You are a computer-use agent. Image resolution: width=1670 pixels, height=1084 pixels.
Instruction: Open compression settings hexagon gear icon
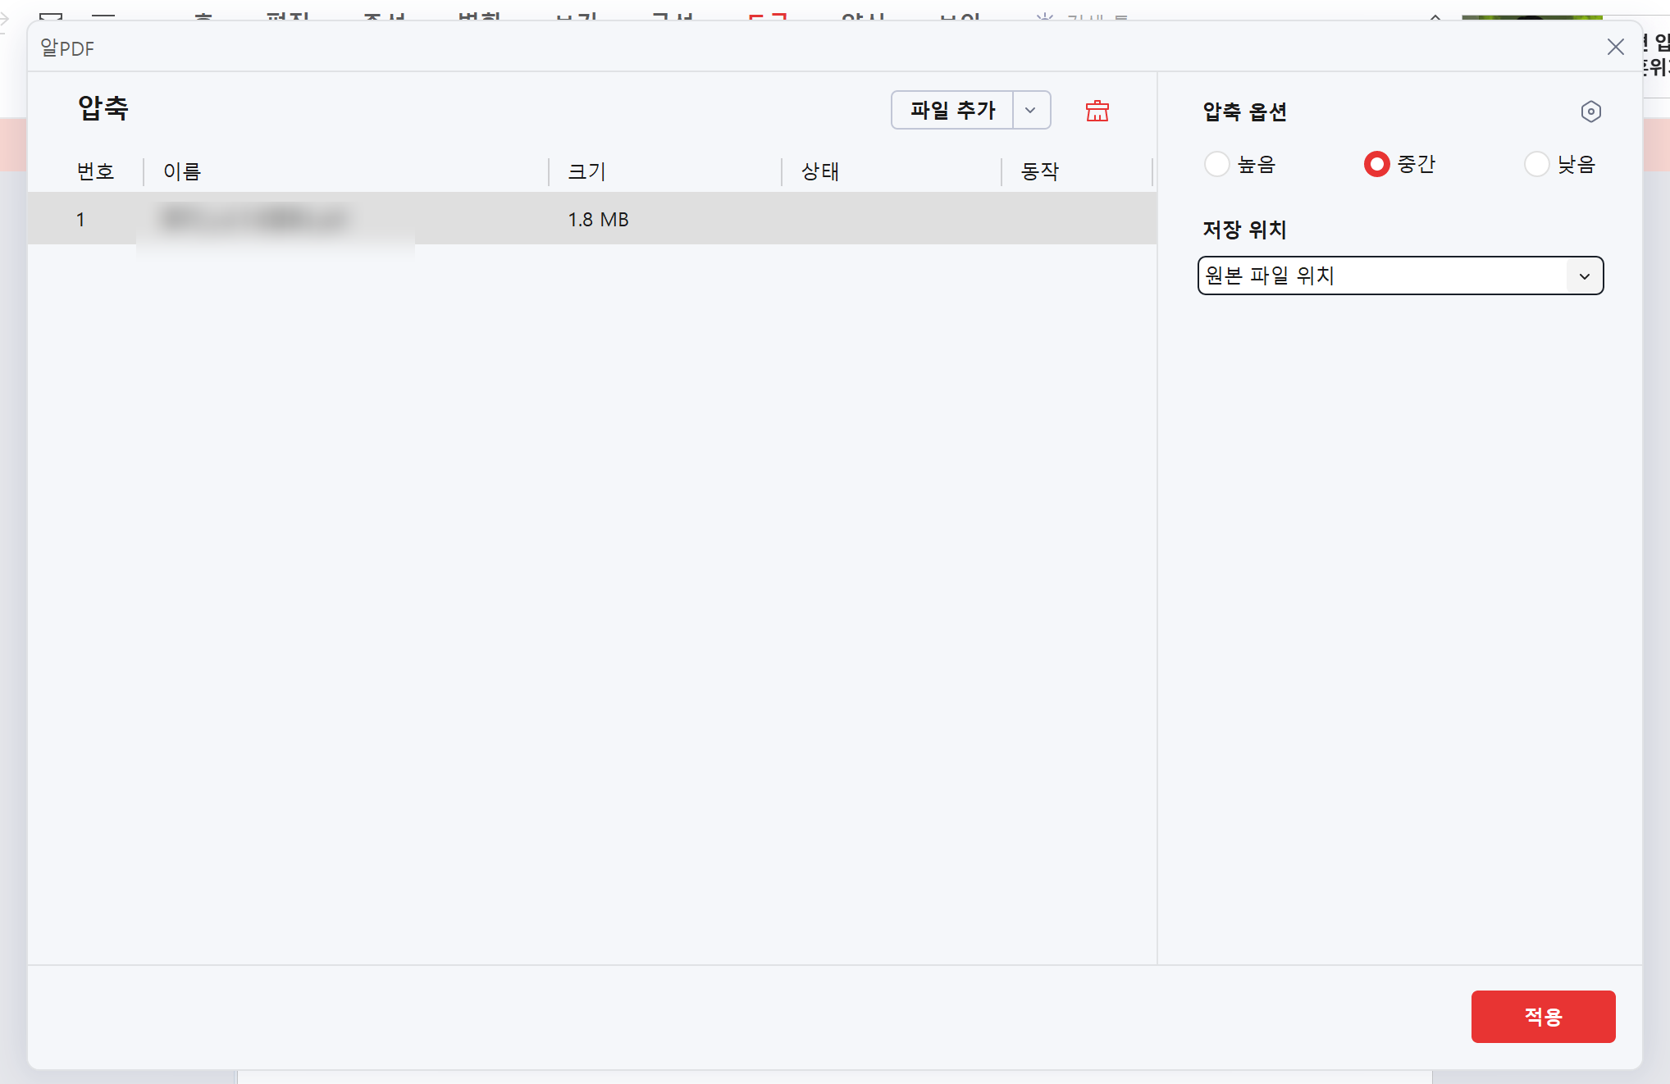pyautogui.click(x=1590, y=112)
